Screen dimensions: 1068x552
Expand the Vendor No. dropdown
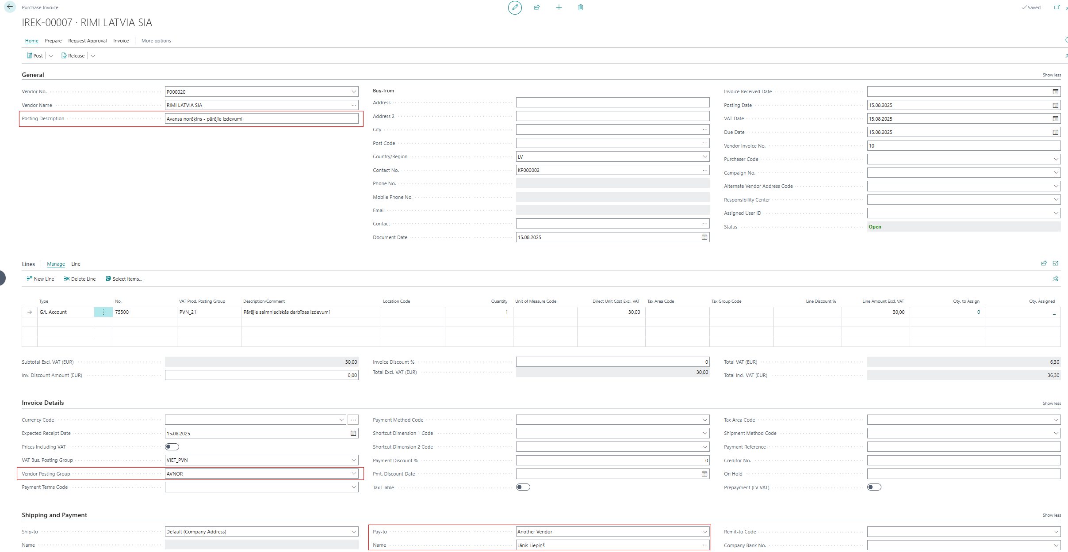(x=354, y=92)
